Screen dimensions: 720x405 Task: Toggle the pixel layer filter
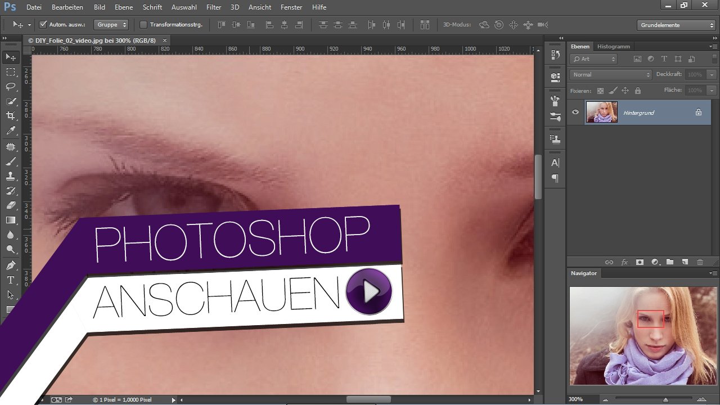pyautogui.click(x=637, y=58)
